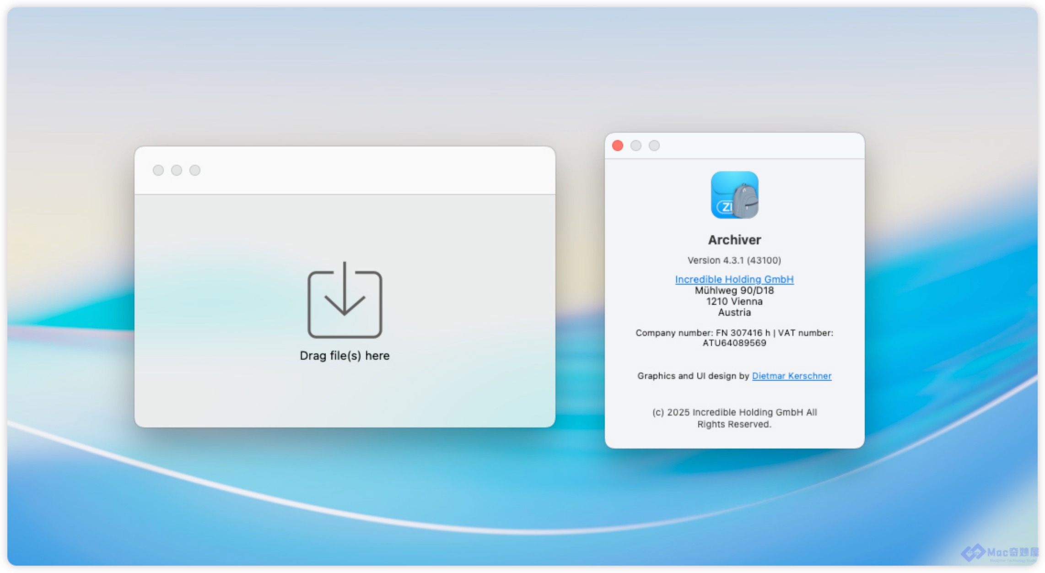
Task: Click the About window's minimize button
Action: pos(636,146)
